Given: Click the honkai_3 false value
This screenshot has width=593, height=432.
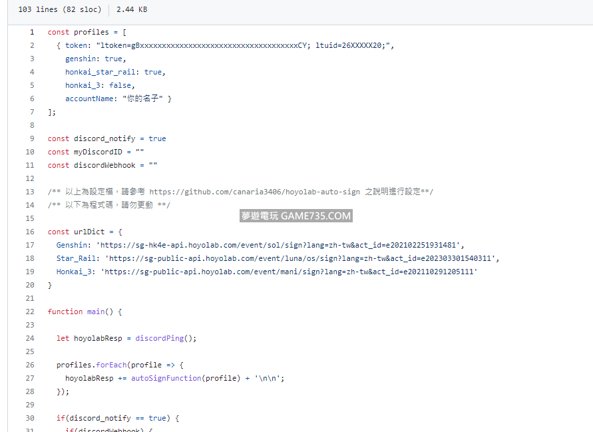Looking at the screenshot, I should 122,85.
